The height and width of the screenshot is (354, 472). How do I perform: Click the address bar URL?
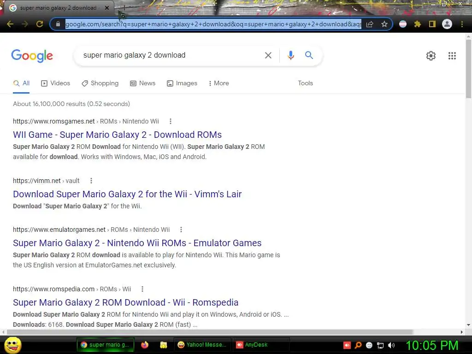pyautogui.click(x=213, y=24)
